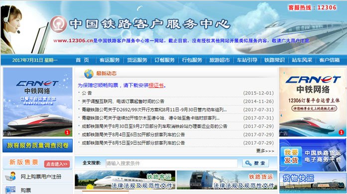Click the date 2017年7月31日 星期一
Screen dimensions: 347x194
(x=35, y=60)
